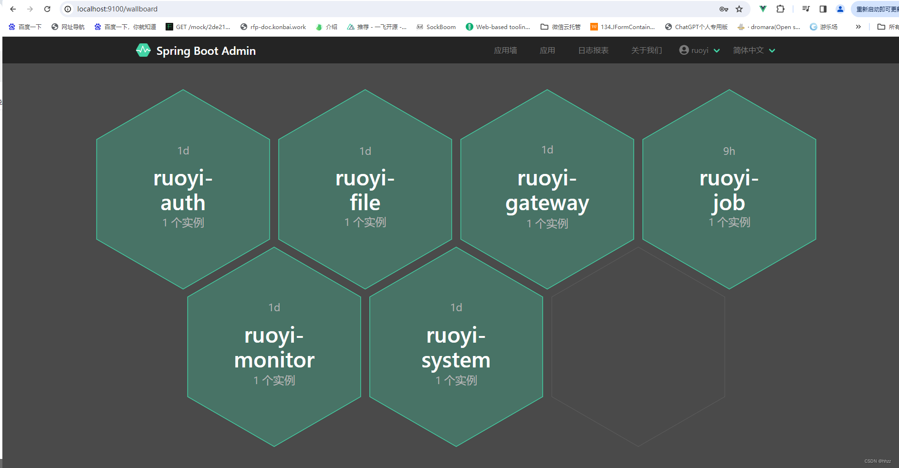Open the 134.JFormContain... bookmark
This screenshot has width=899, height=468.
623,27
